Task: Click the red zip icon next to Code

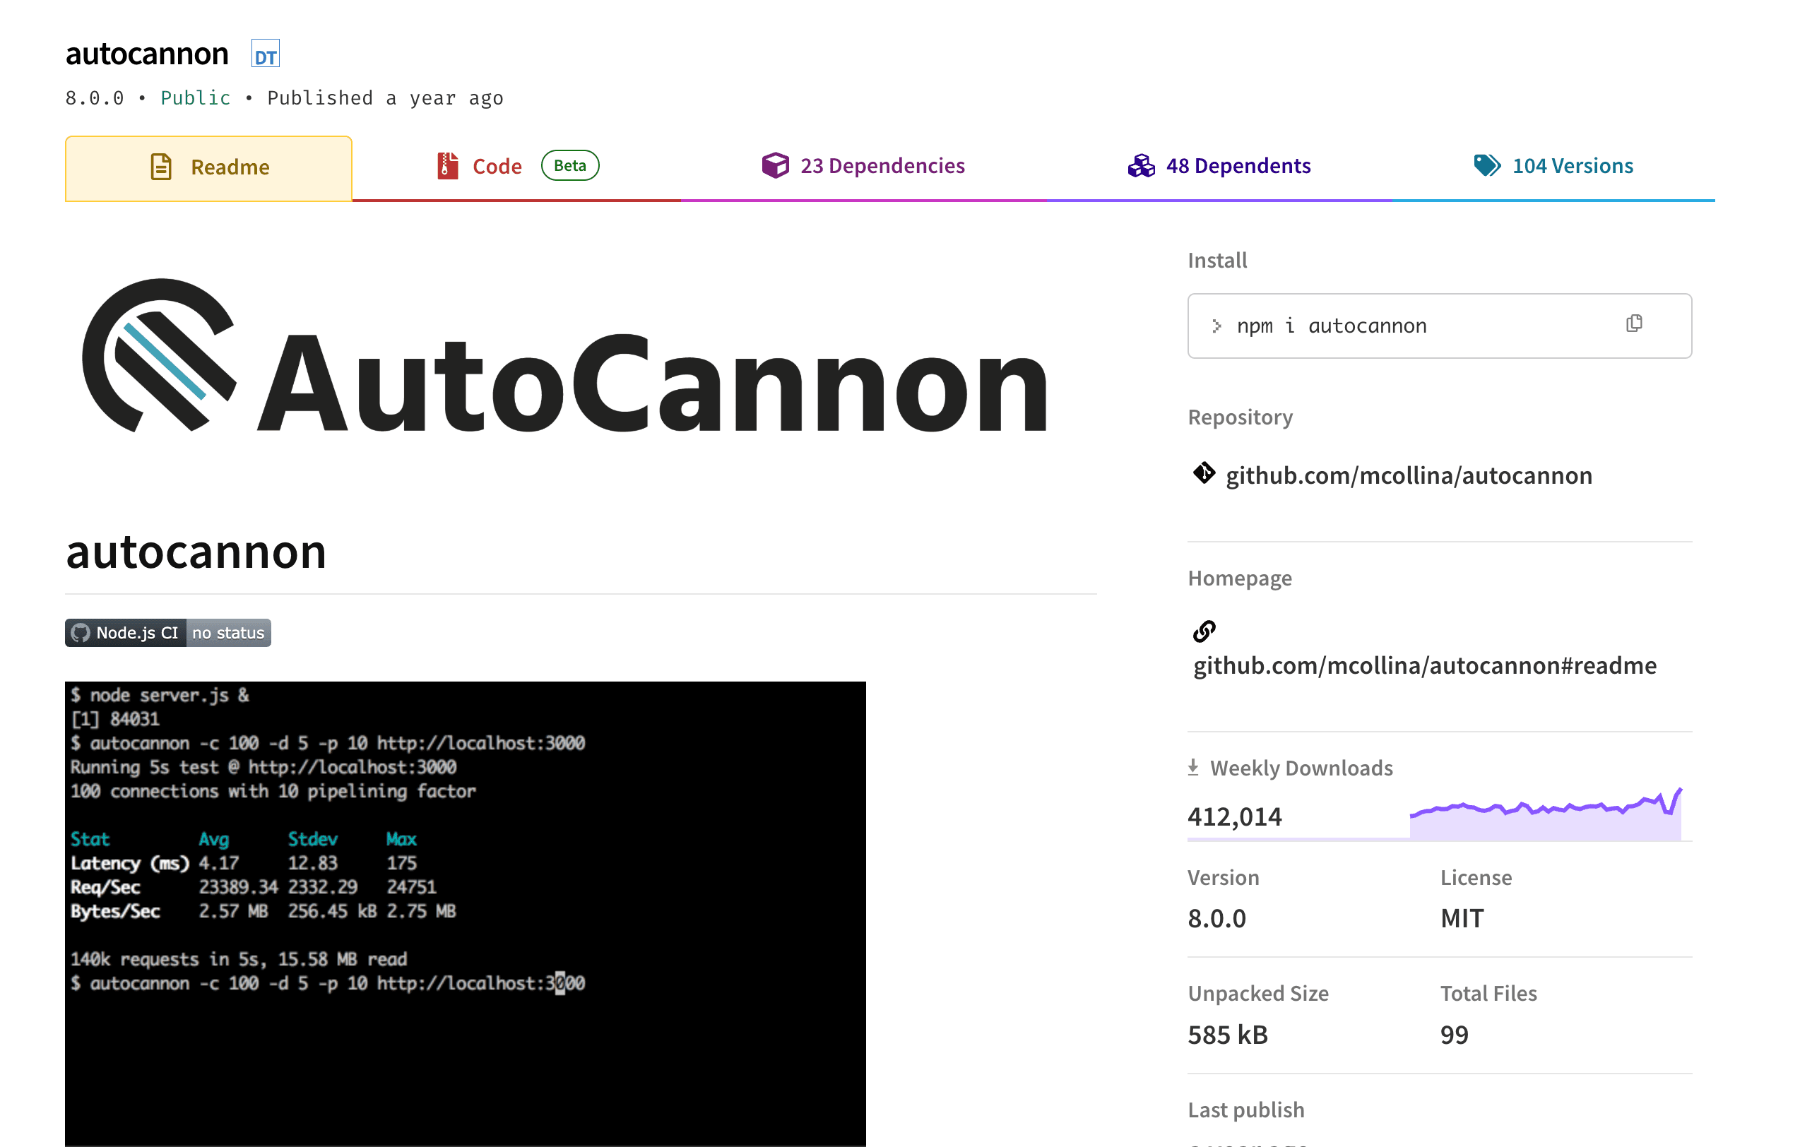Action: tap(447, 165)
